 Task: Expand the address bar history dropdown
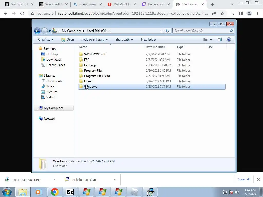pos(162,31)
